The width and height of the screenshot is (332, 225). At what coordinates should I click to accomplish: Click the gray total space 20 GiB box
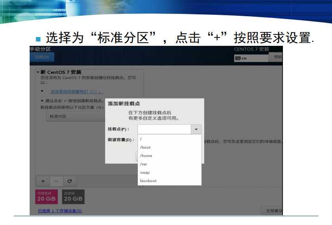pos(73,197)
